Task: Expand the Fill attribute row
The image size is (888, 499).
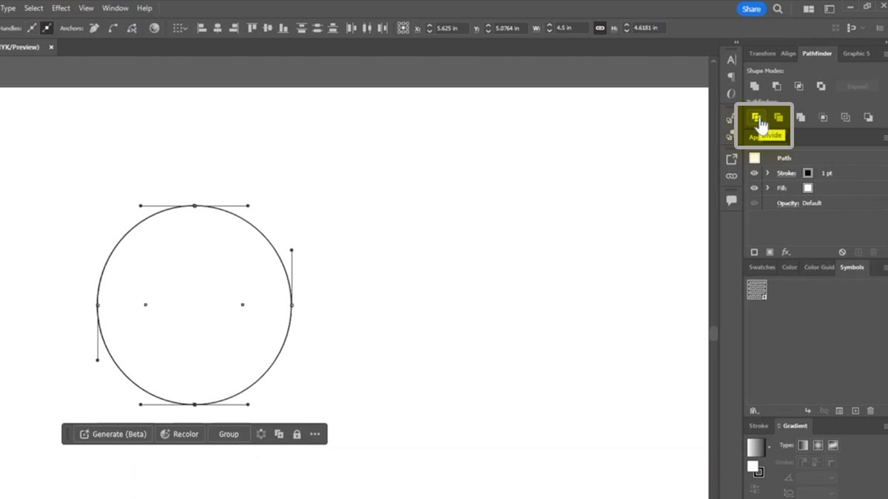Action: 767,188
